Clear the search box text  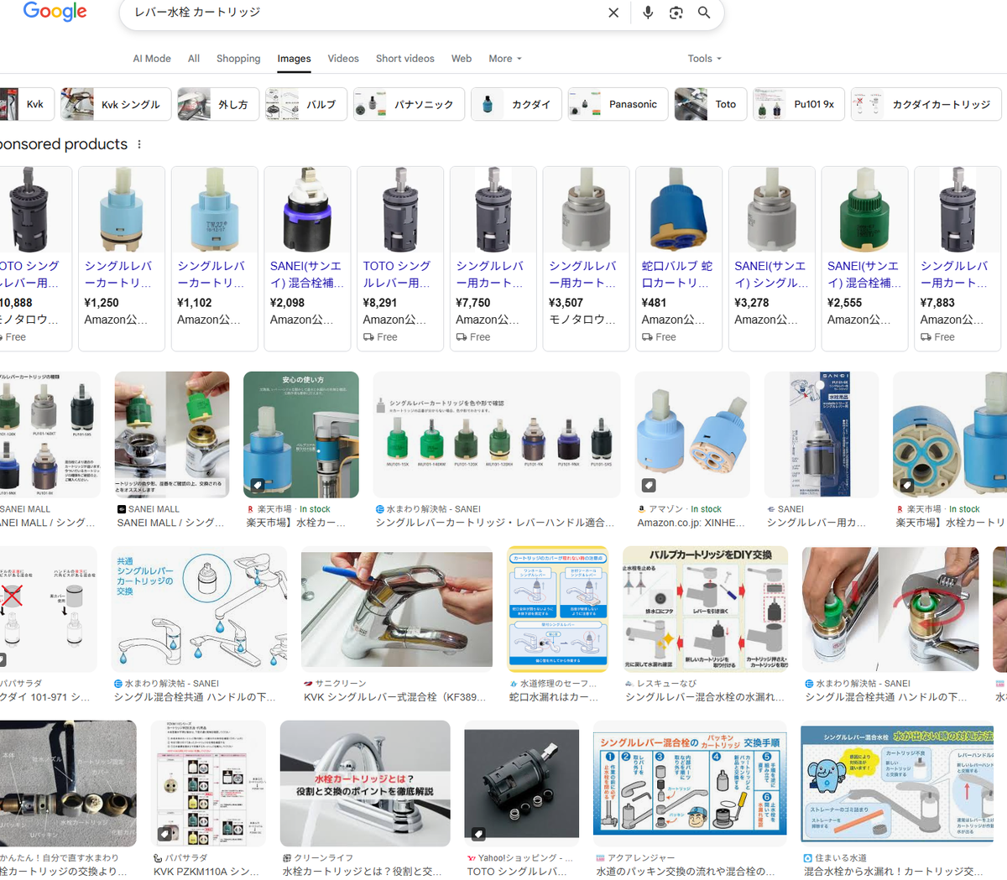pyautogui.click(x=613, y=13)
